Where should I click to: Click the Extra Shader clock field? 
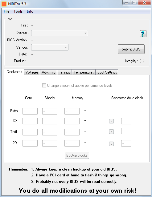click(x=50, y=111)
